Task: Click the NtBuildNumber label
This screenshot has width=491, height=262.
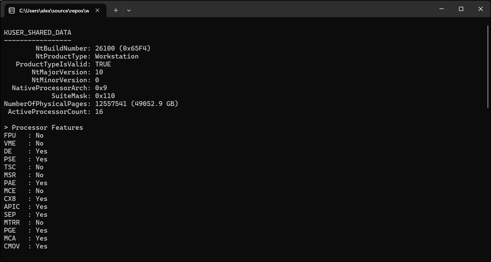Action: tap(63, 48)
